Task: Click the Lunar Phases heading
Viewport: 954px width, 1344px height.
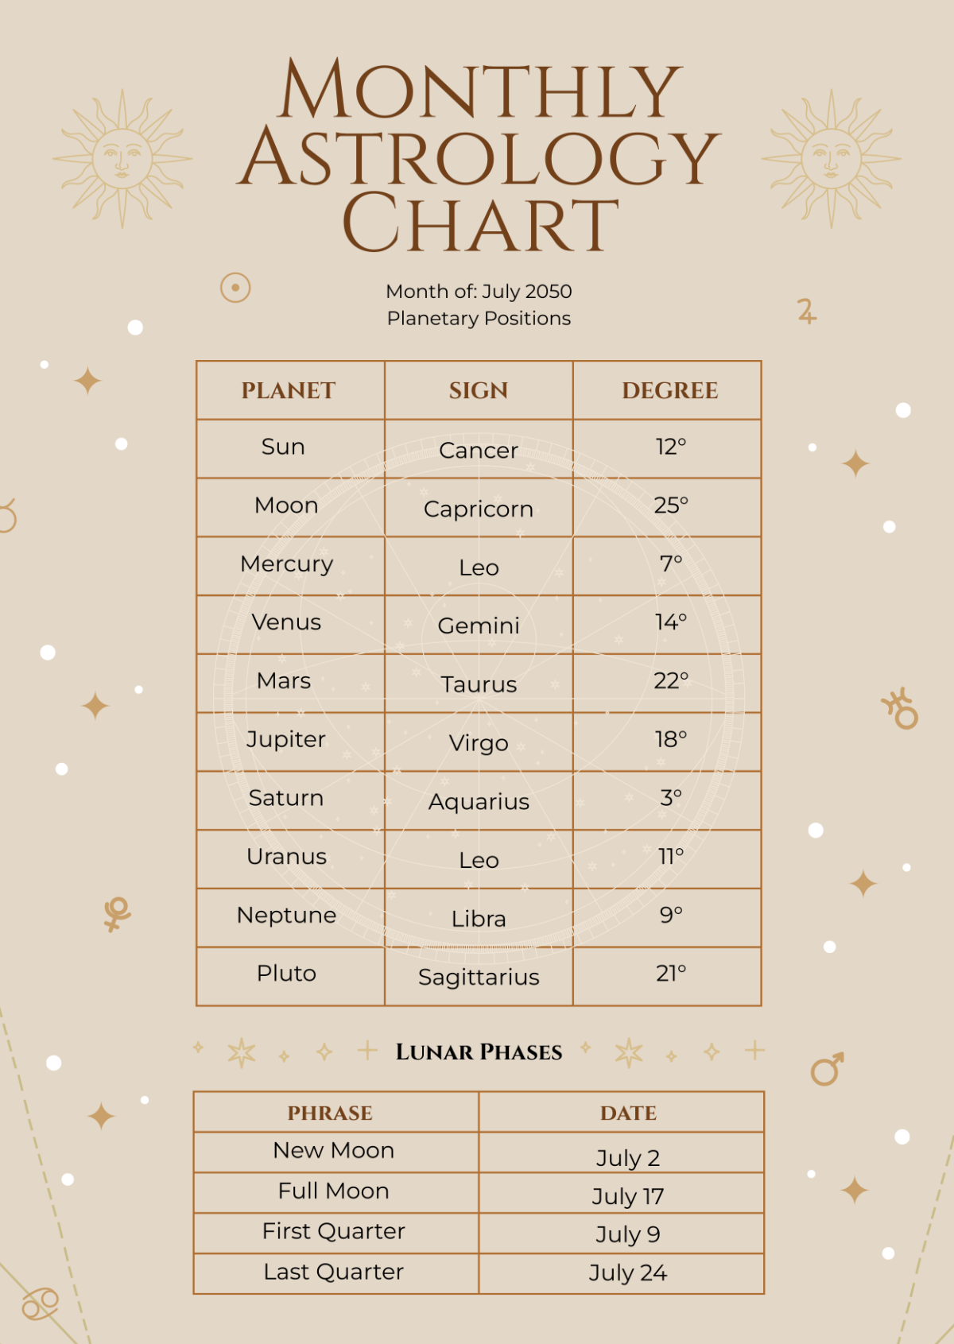Action: [479, 1052]
